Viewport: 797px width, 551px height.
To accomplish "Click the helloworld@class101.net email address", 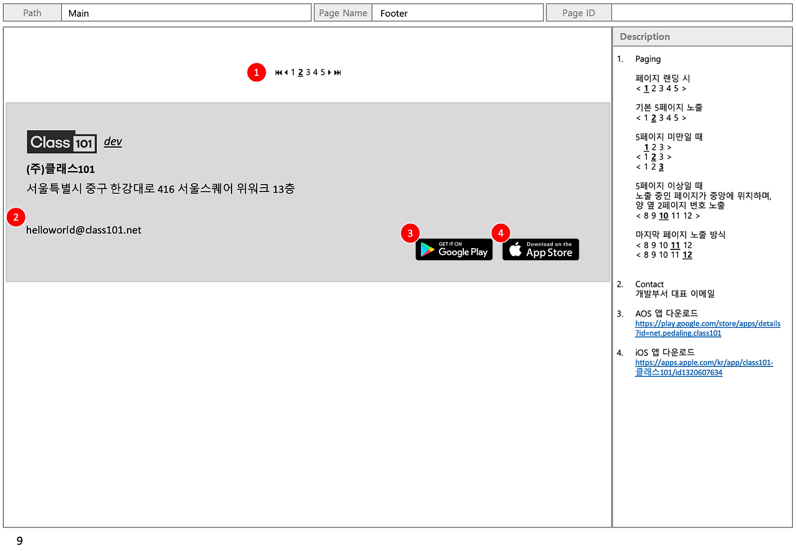I will point(83,229).
